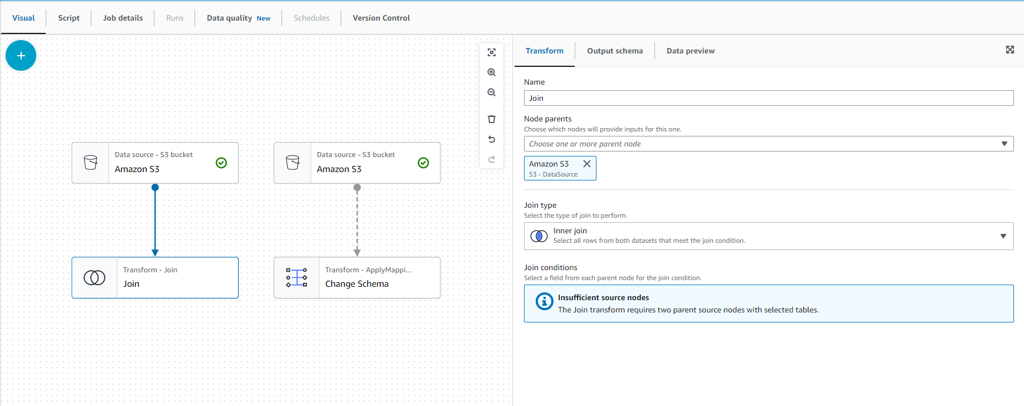Zoom out on the canvas
Viewport: 1024px width, 406px height.
point(492,92)
